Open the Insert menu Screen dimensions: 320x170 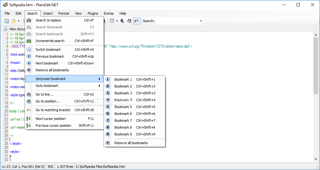click(48, 13)
